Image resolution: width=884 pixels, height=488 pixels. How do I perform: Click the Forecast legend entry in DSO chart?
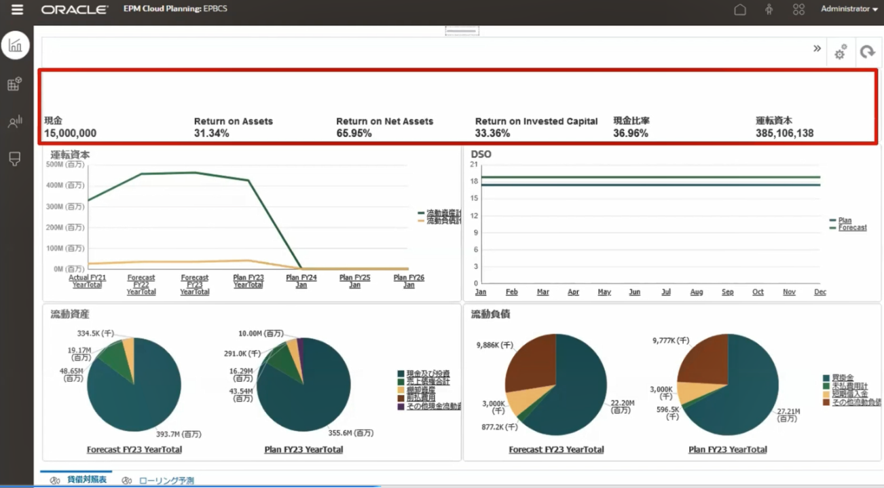point(852,228)
